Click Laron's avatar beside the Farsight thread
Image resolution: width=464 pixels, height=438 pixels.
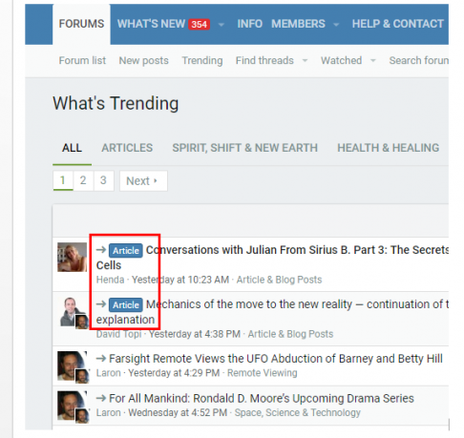(73, 366)
